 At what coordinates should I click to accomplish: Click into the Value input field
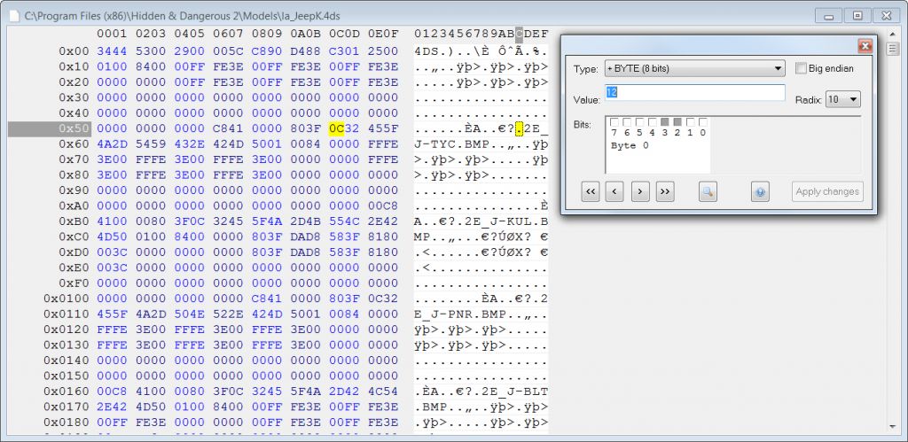click(x=694, y=93)
